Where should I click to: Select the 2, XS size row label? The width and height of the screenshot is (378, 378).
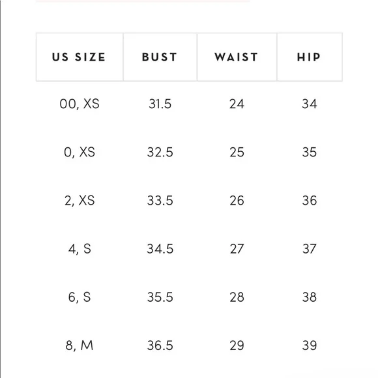click(x=80, y=201)
